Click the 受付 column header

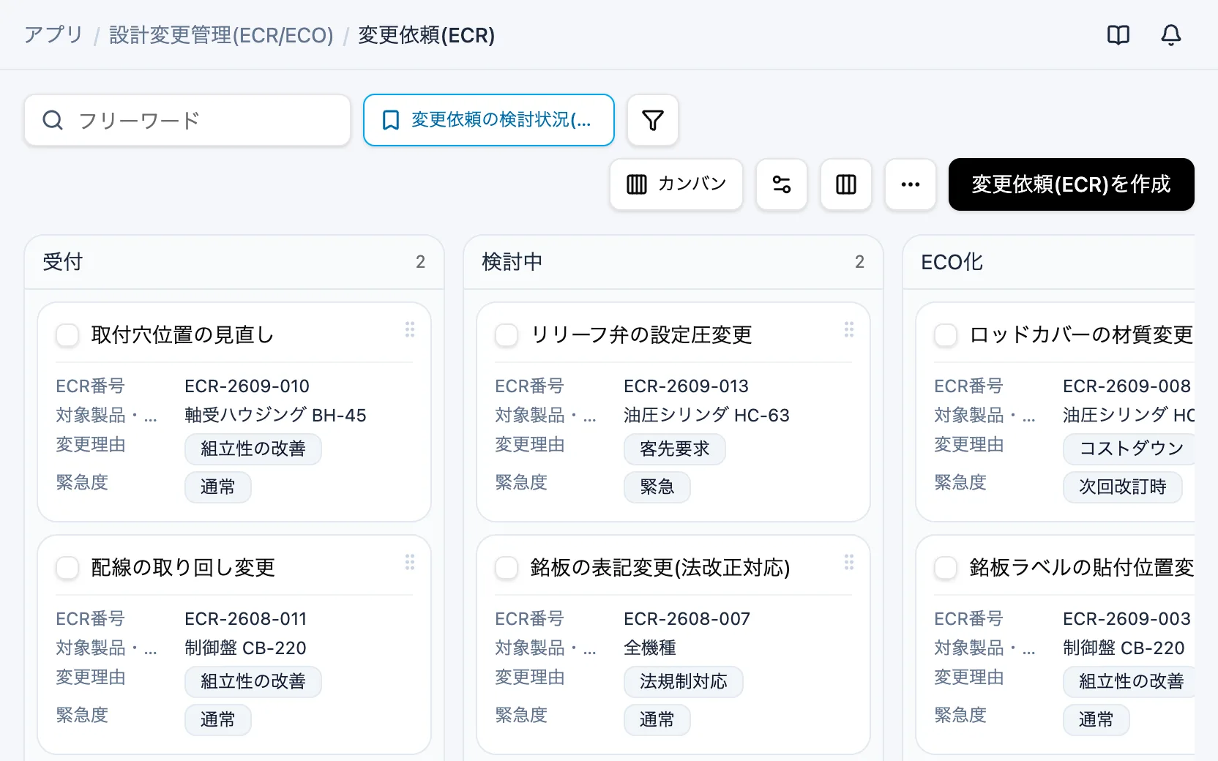click(x=234, y=262)
